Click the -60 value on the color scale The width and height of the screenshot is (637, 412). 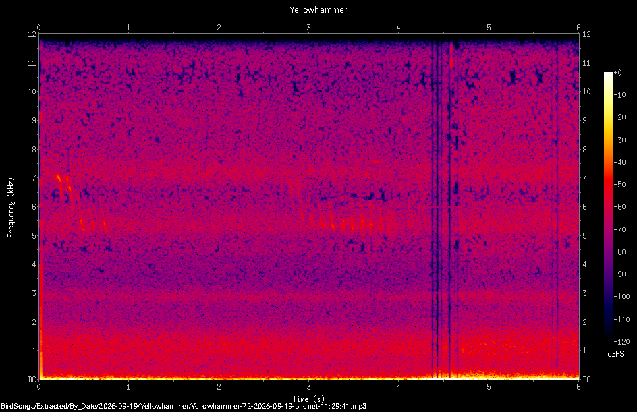620,207
